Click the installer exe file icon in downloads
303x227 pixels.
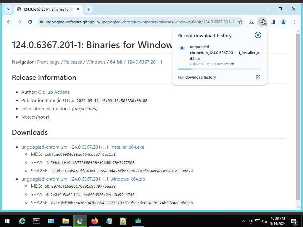tap(182, 48)
